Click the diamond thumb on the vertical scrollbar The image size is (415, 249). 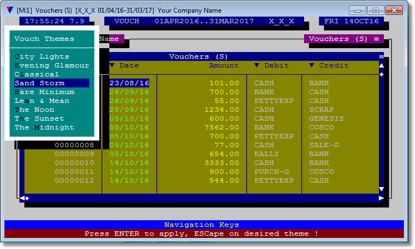tap(381, 75)
